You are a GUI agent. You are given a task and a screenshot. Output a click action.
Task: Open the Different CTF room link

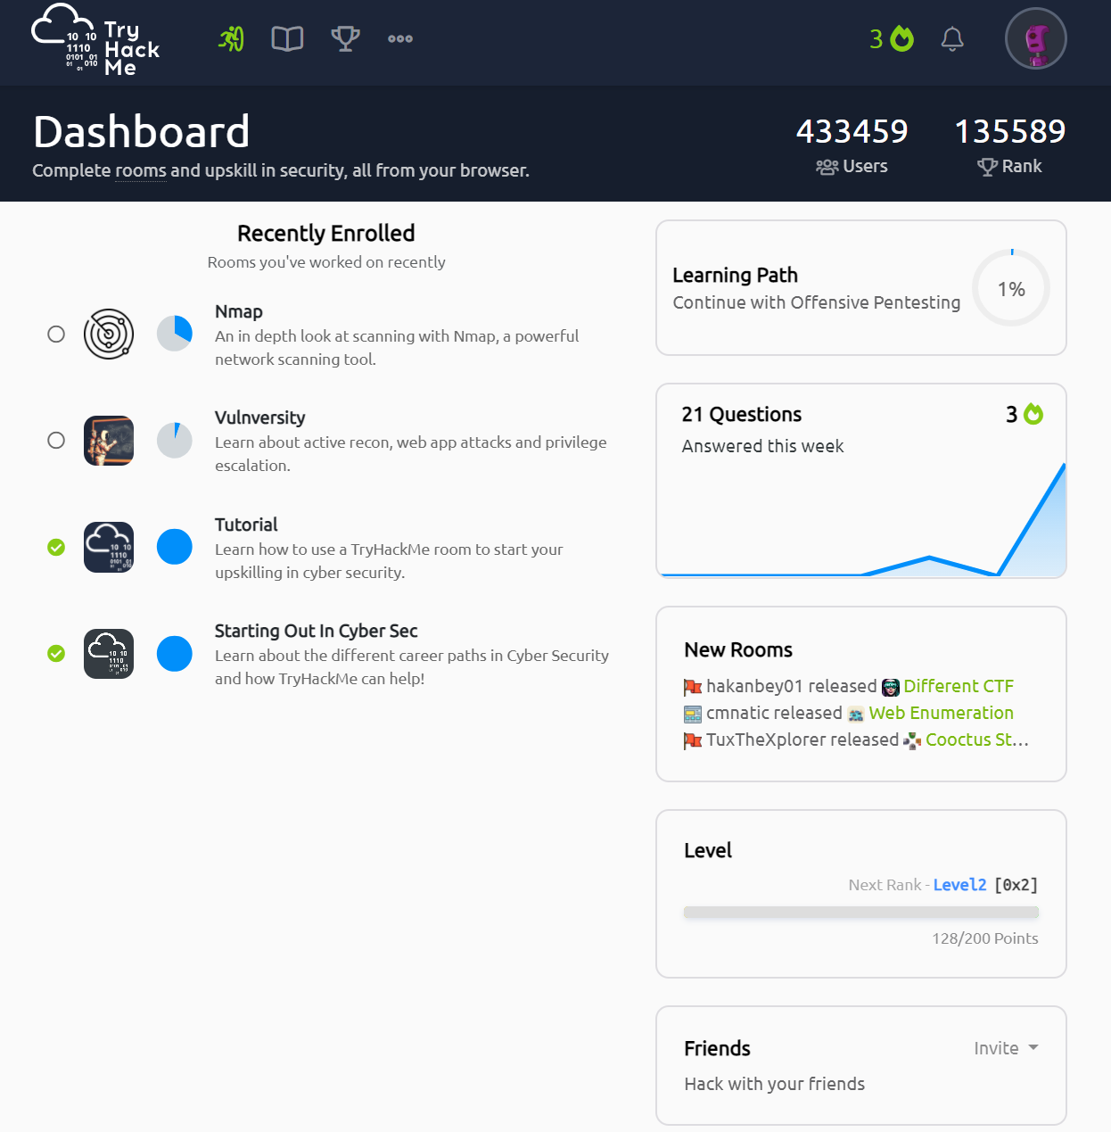pos(959,686)
